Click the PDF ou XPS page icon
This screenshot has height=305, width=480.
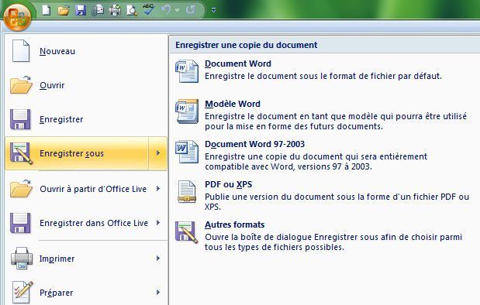(187, 192)
